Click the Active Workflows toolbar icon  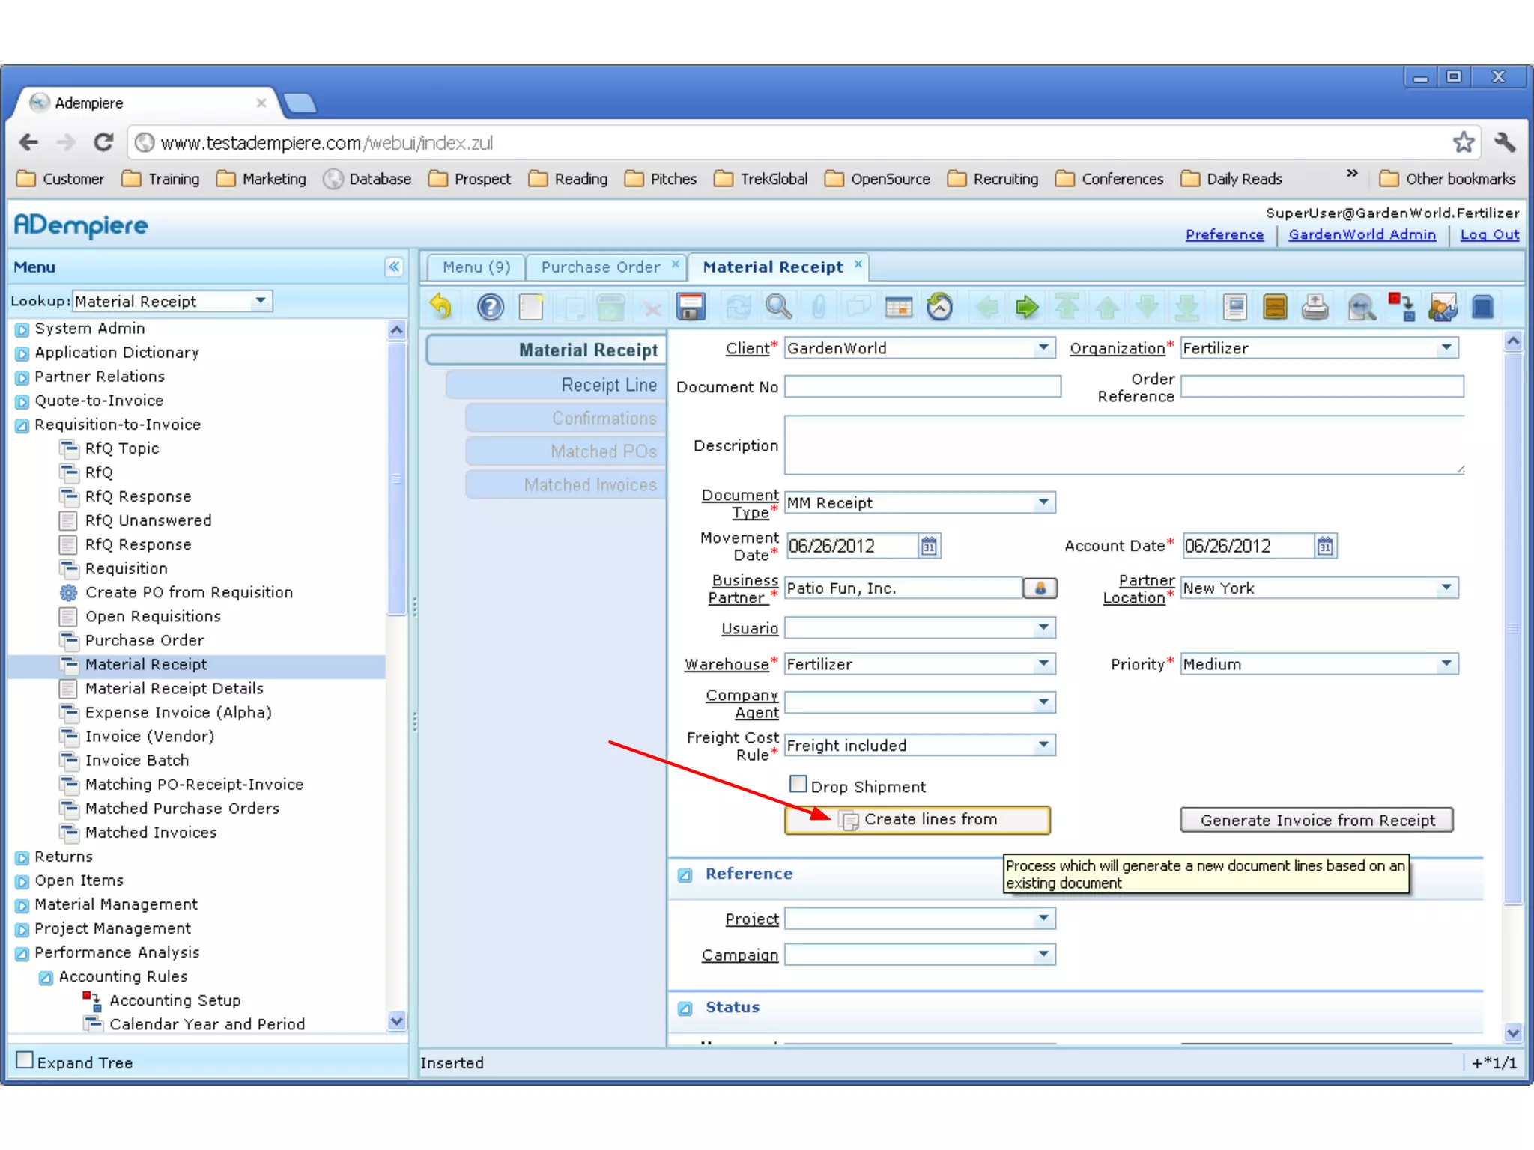coord(1402,307)
